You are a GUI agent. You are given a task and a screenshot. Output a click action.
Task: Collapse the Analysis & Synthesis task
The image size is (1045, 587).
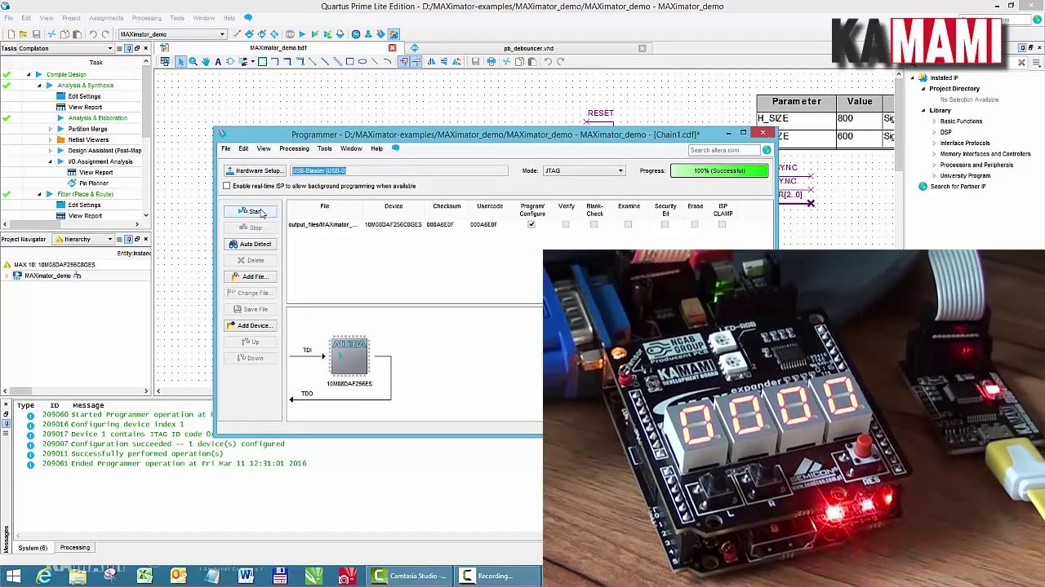pos(39,85)
